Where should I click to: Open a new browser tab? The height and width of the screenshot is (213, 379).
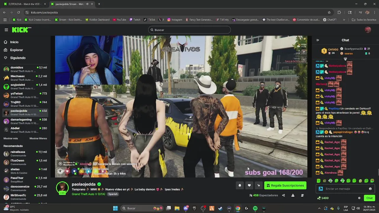point(99,4)
